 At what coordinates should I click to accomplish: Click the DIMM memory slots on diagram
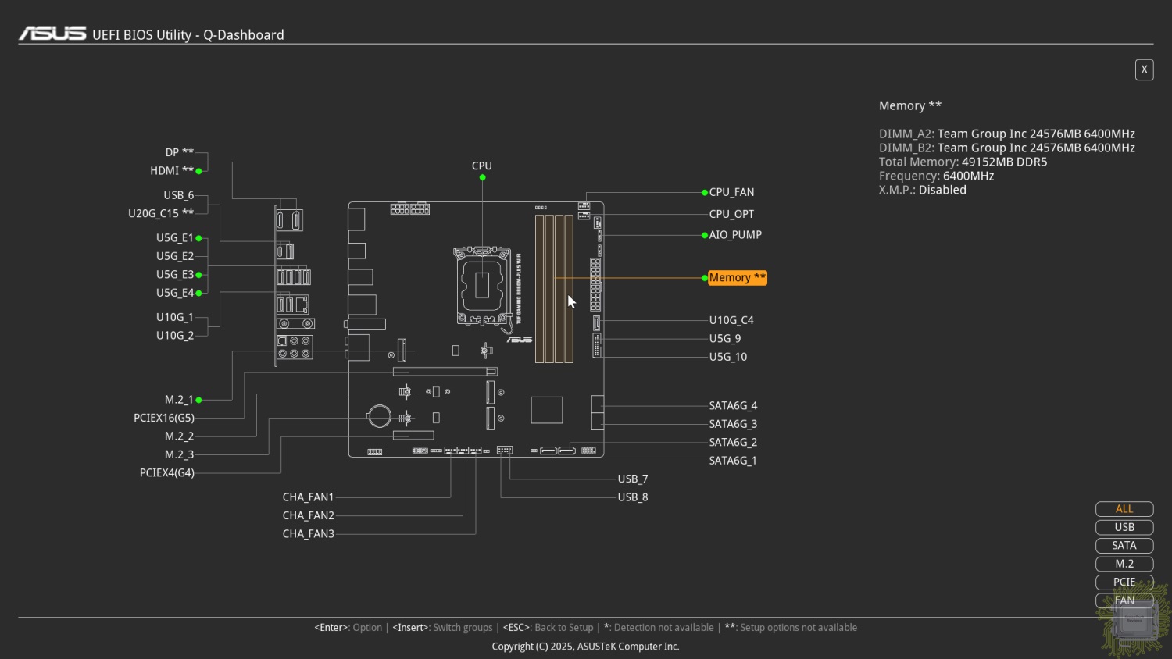coord(554,289)
